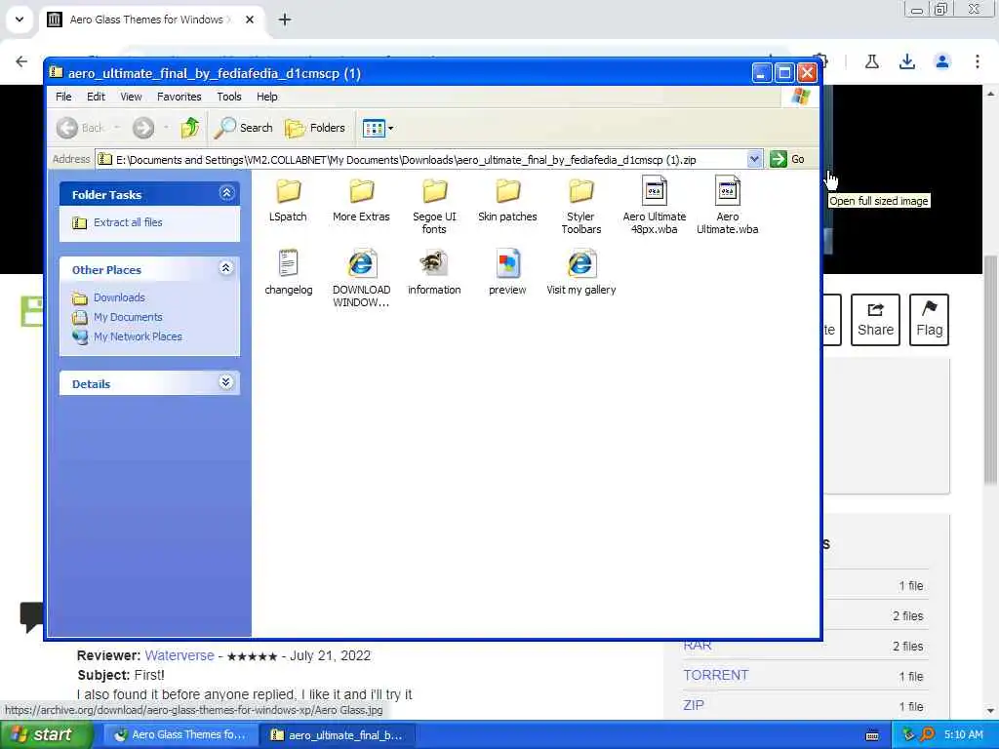Image resolution: width=999 pixels, height=749 pixels.
Task: Select the changelog text file
Action: (x=289, y=272)
